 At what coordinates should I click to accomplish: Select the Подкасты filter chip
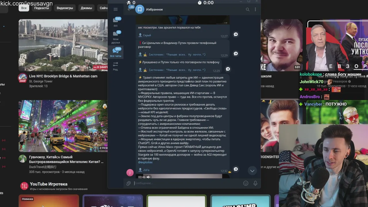(x=41, y=8)
